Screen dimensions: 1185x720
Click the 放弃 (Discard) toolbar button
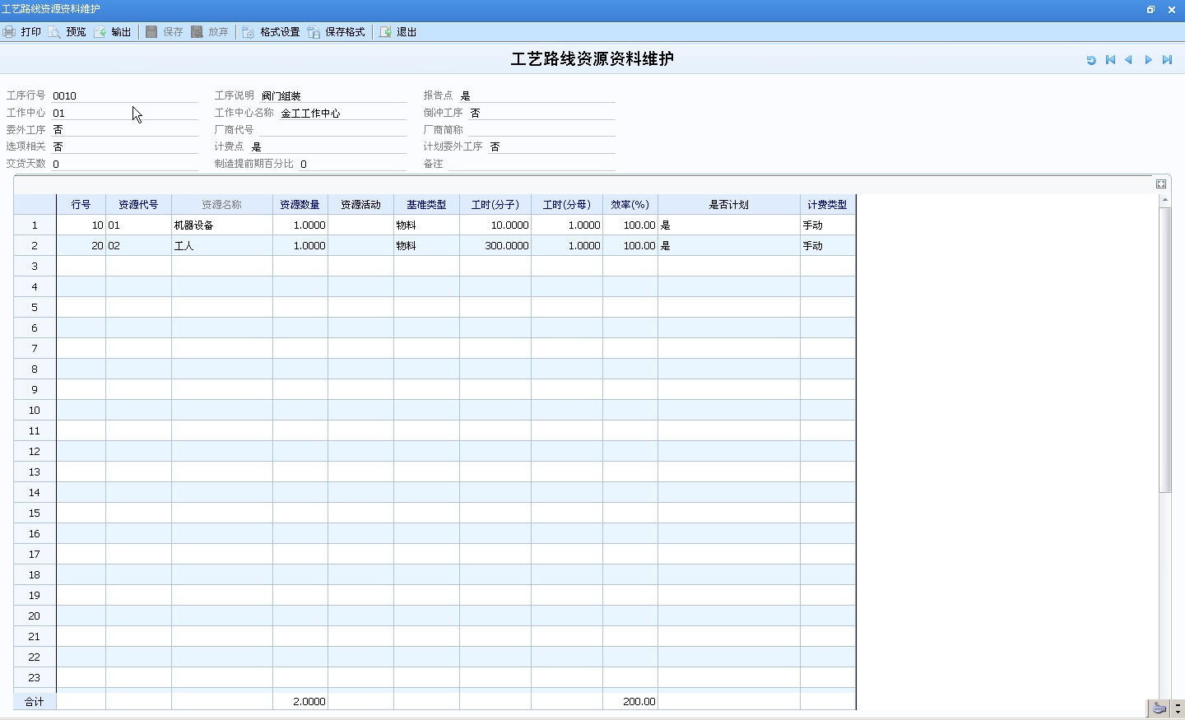(x=210, y=32)
